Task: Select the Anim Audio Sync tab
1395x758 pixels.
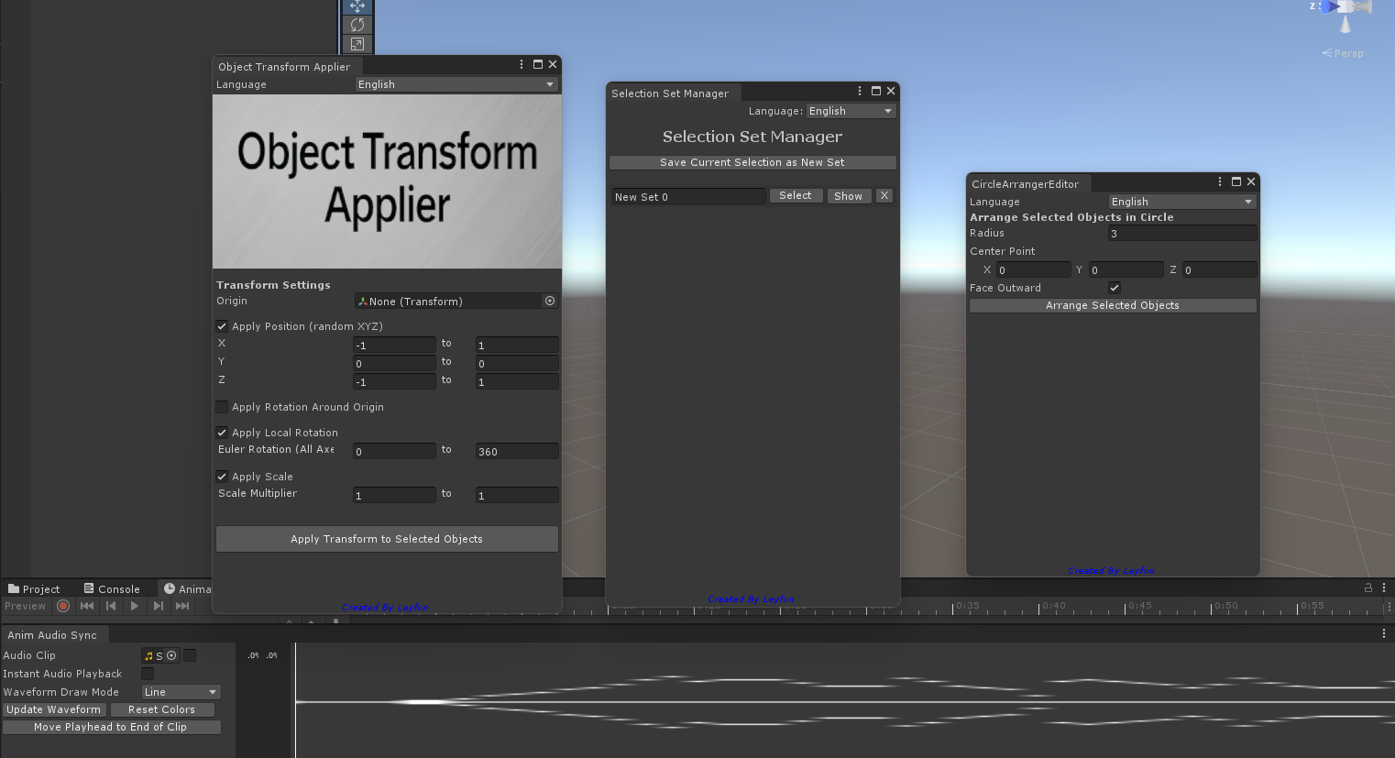Action: click(x=52, y=635)
